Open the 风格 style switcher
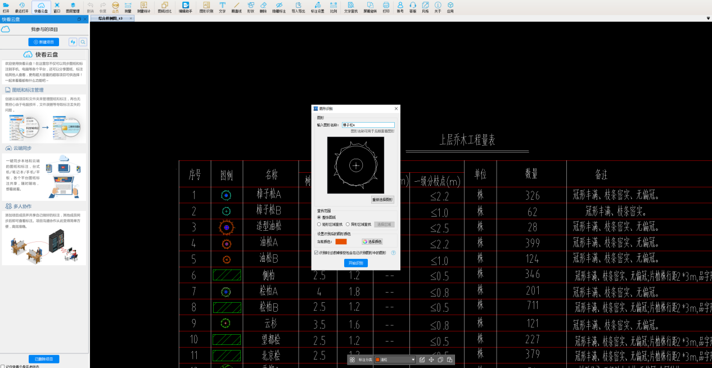712x368 pixels. pos(425,7)
